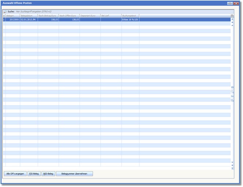Viewport: 243px width, 187px height.
Task: Open the FIS-Beleg button
Action: click(34, 174)
